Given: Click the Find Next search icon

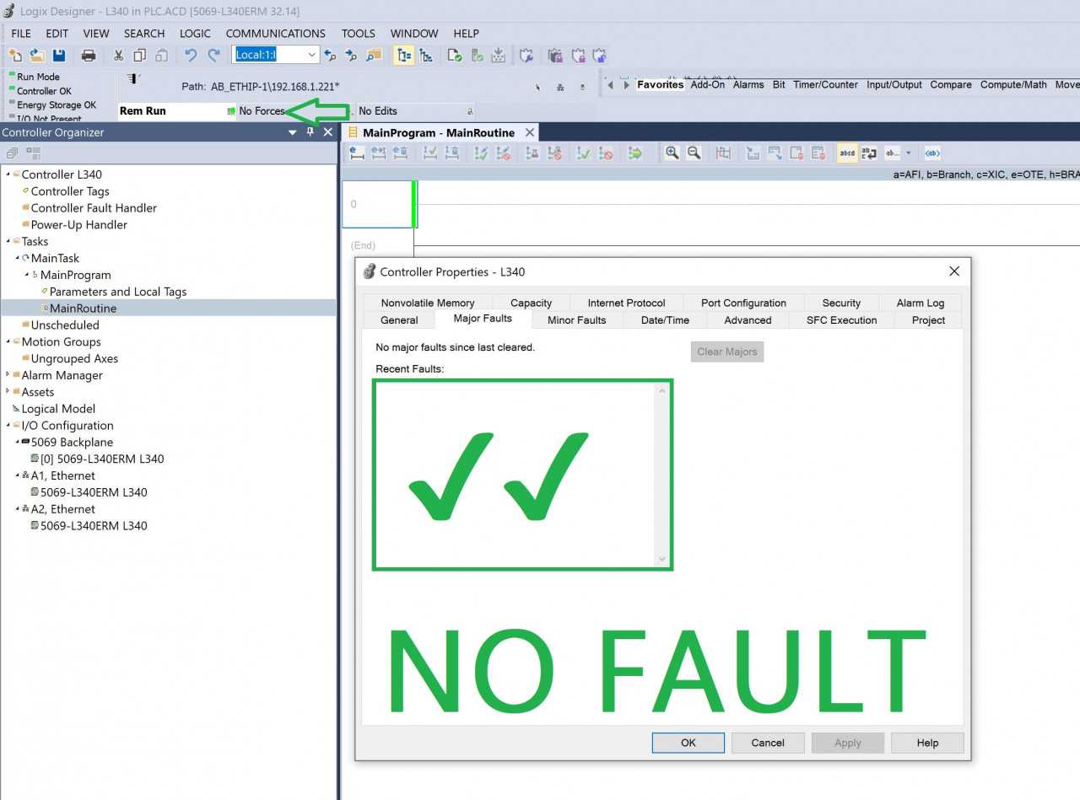Looking at the screenshot, I should click(x=351, y=56).
